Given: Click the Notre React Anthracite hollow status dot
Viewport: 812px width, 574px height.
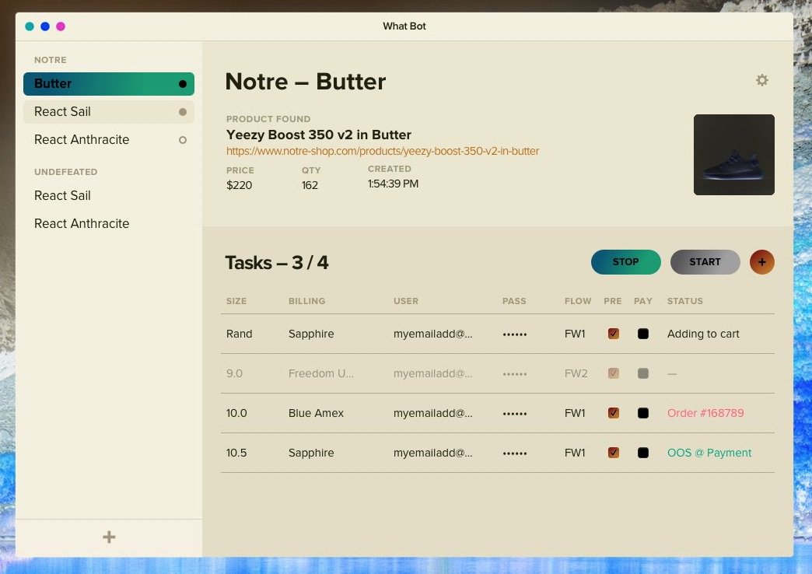Looking at the screenshot, I should (183, 140).
